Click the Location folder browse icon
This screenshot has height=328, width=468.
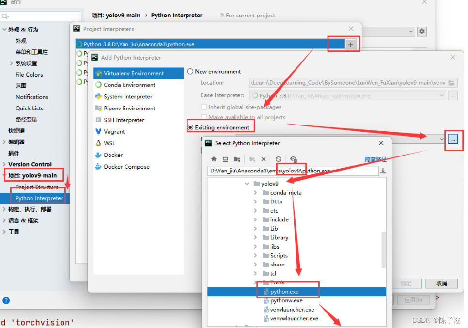(452, 83)
